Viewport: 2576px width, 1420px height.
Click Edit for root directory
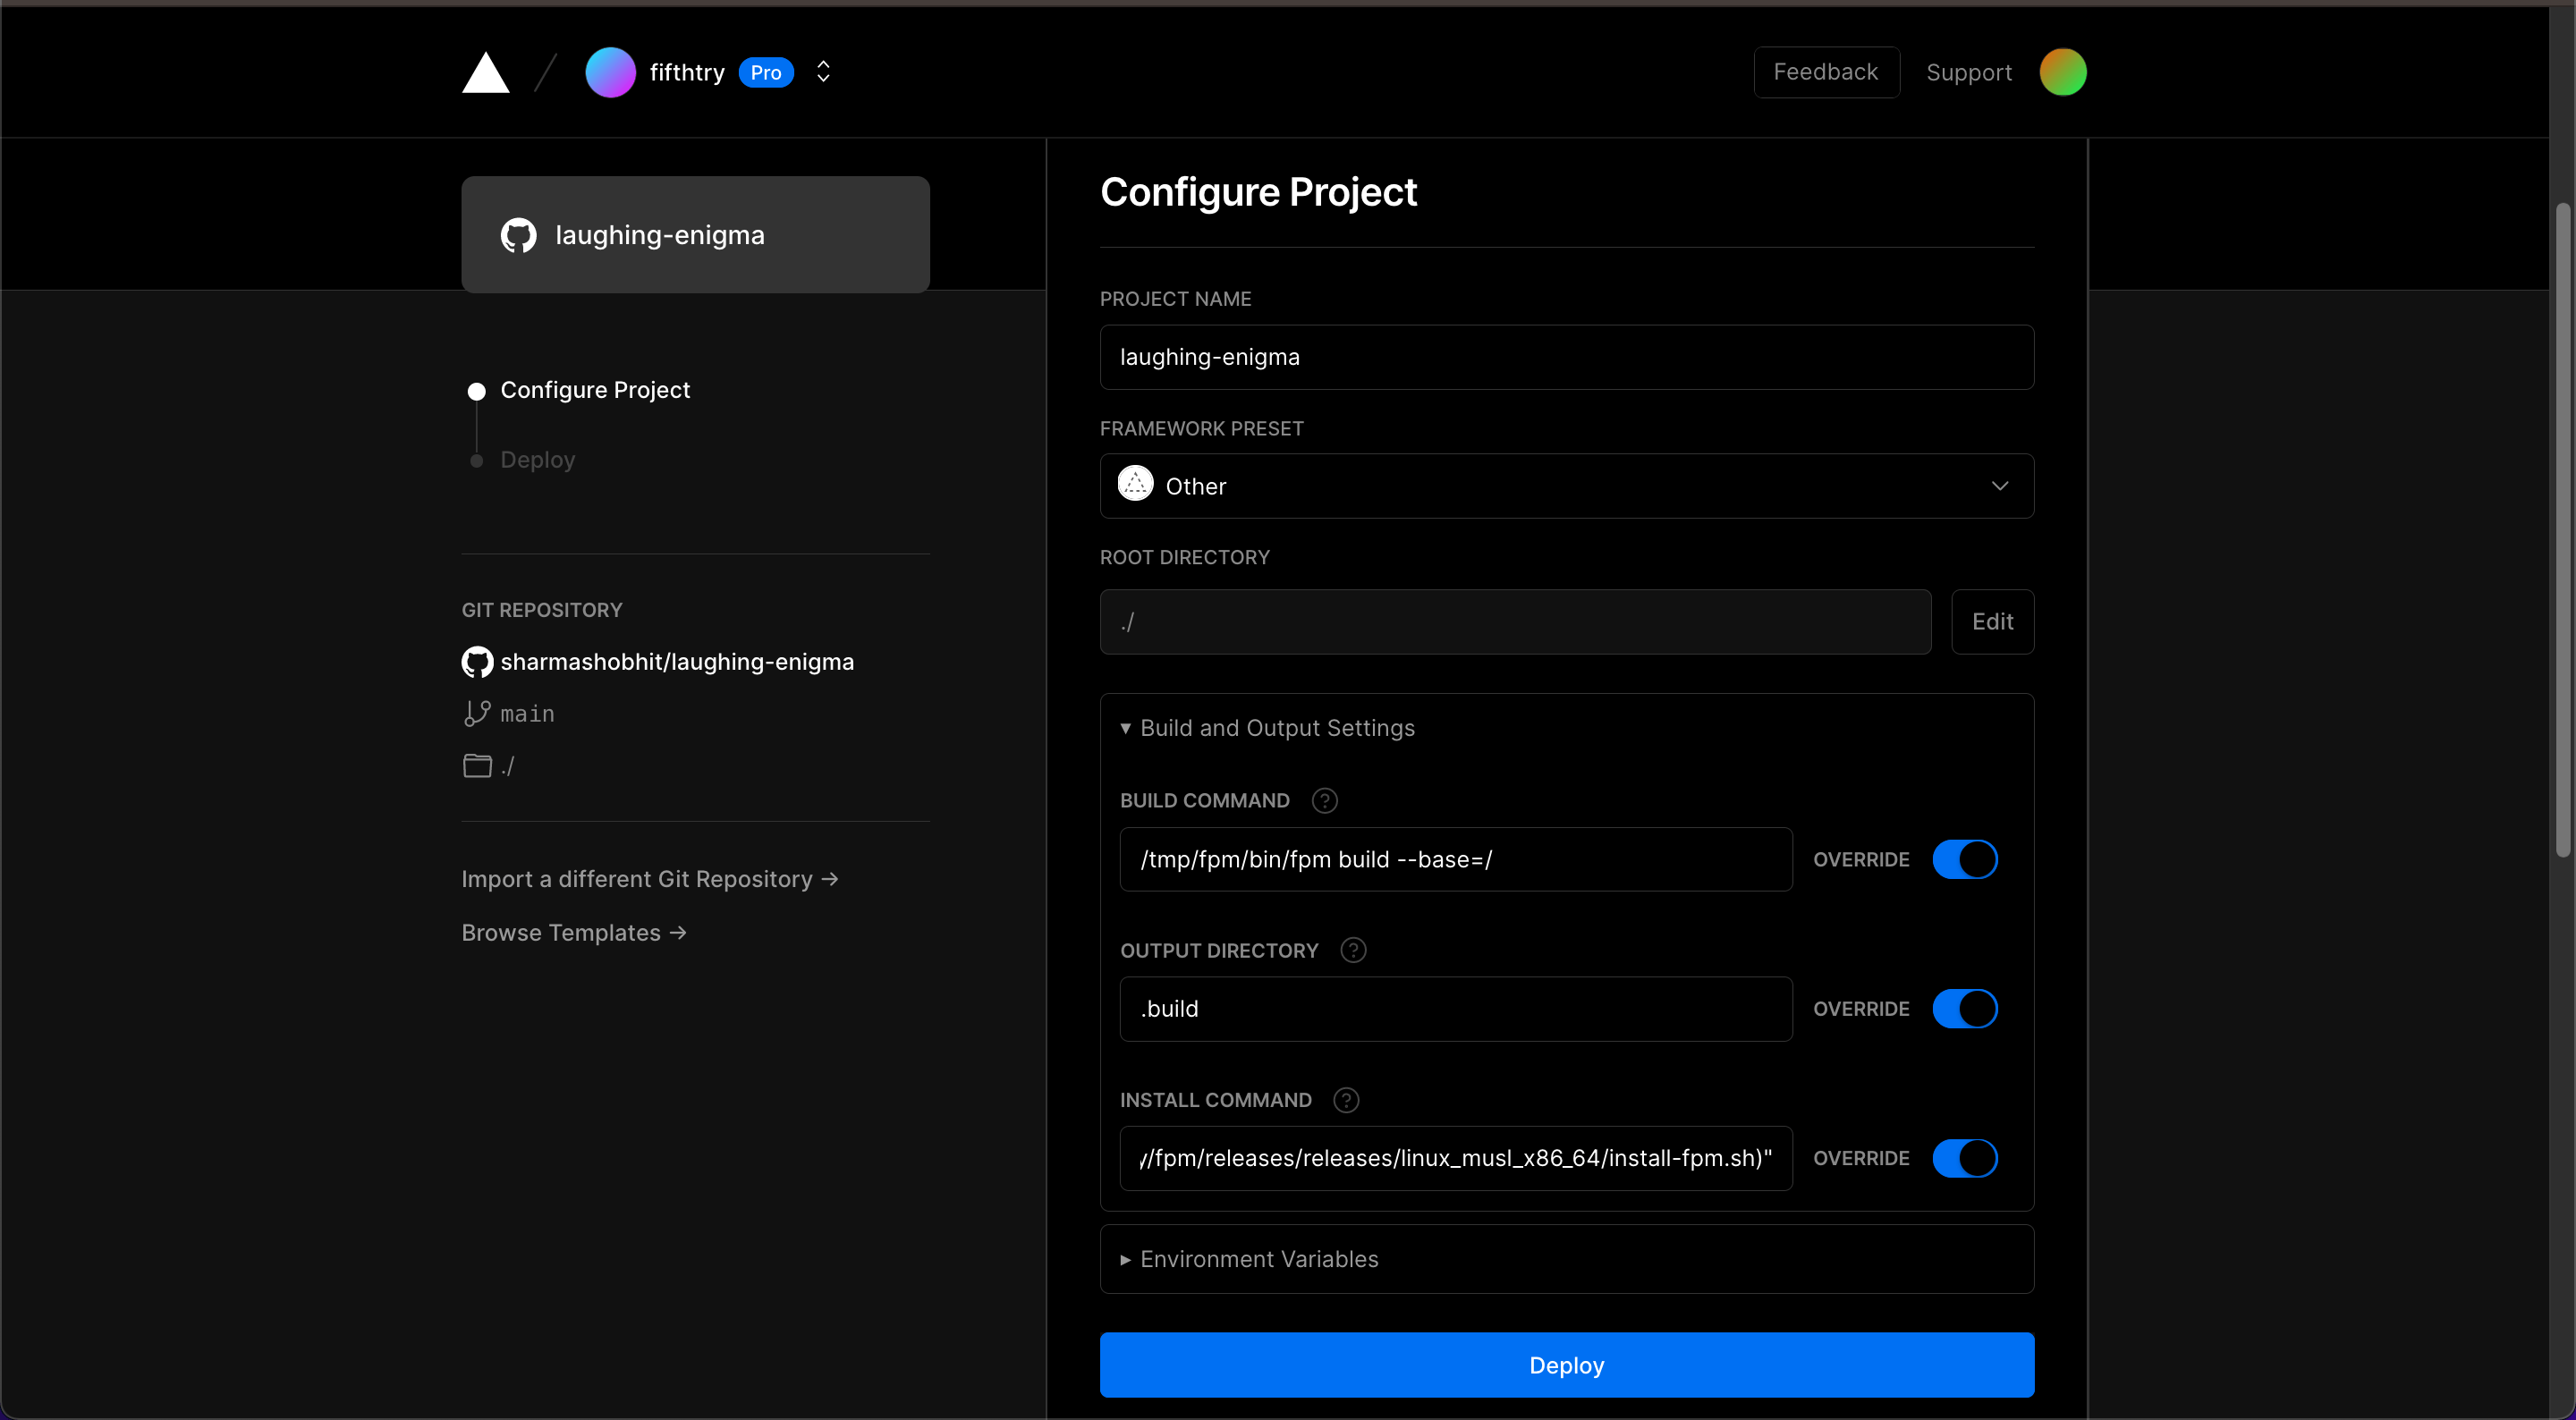point(1992,621)
